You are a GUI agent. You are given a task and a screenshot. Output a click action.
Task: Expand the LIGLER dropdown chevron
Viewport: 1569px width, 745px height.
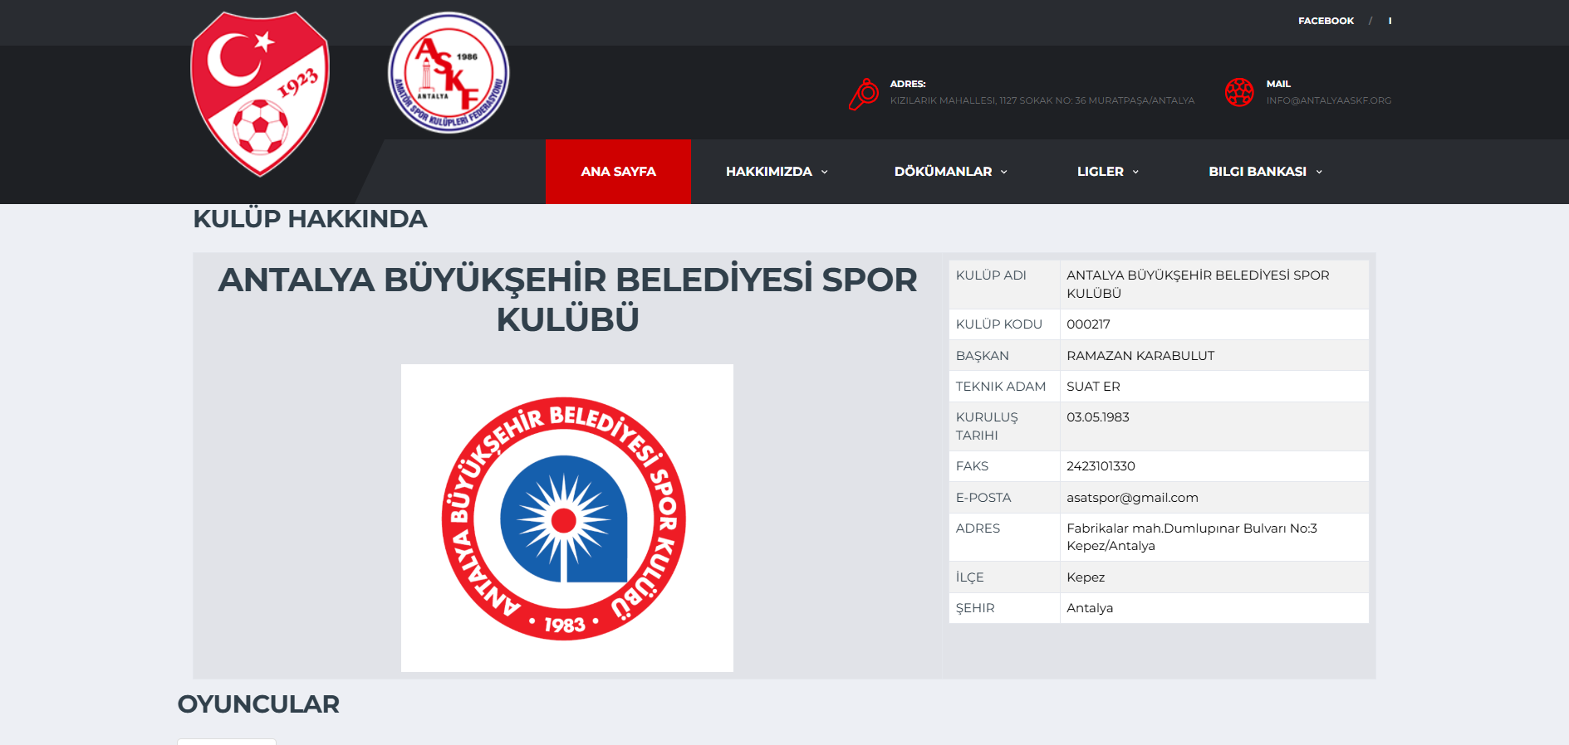(x=1135, y=172)
